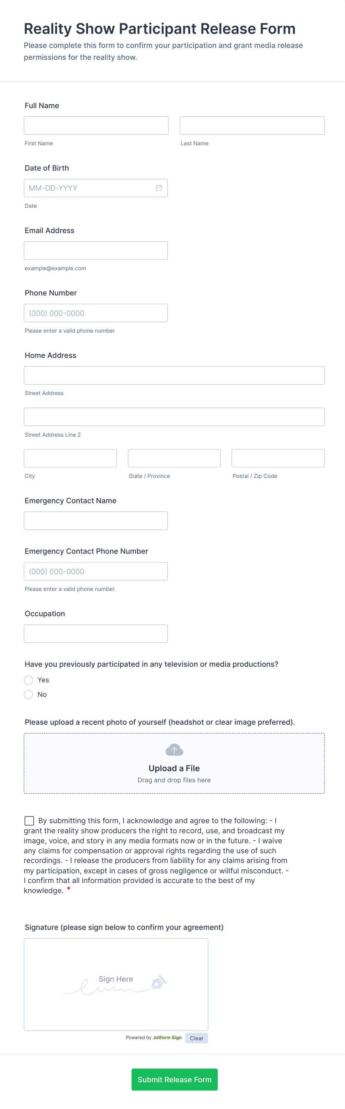Click the Submit Release Form button
The image size is (345, 1109).
click(174, 1079)
